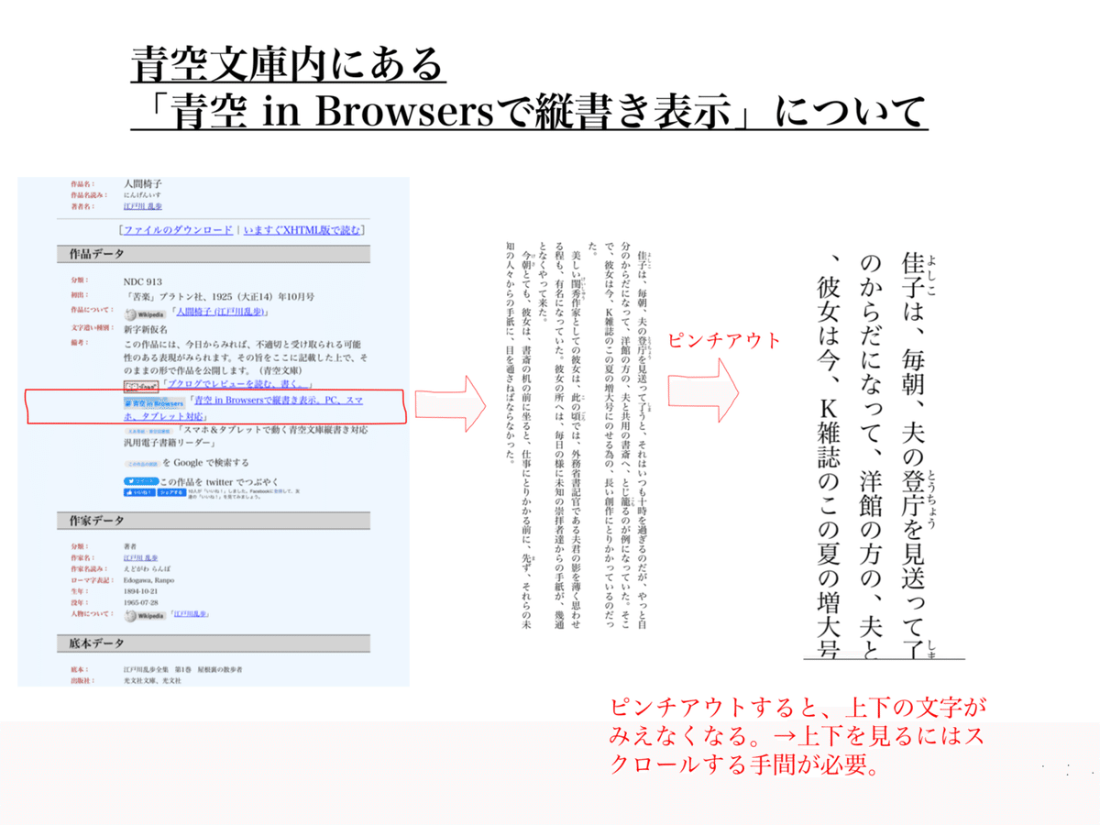Open the 人間椅子 (江戸川乱歩) Wikipedia link
Viewport: 1100px width, 825px height.
[218, 313]
